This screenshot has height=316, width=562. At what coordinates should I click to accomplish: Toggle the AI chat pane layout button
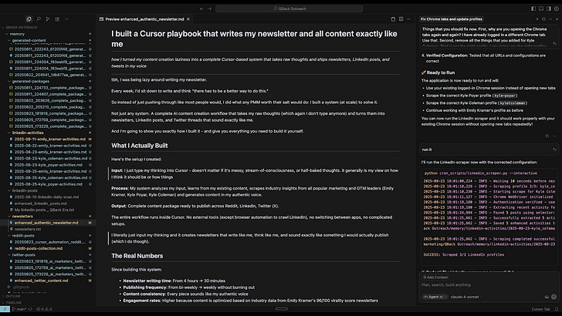pos(549,8)
